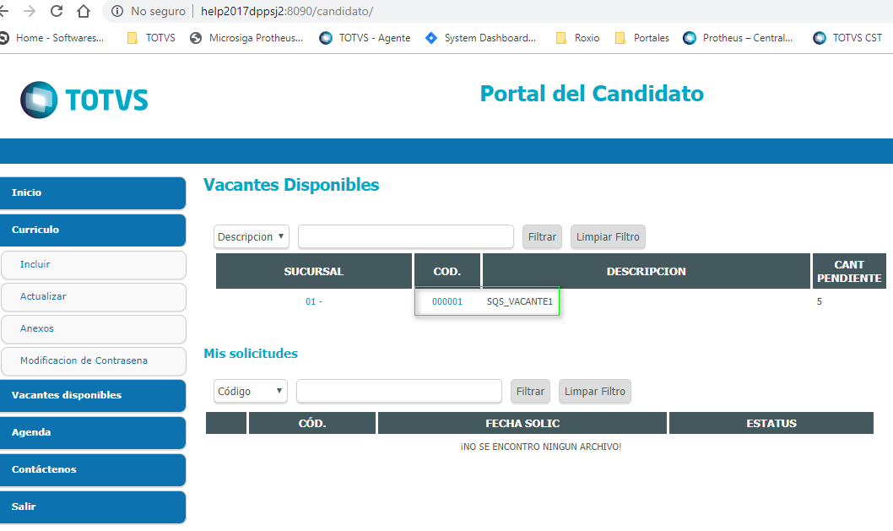
Task: Open System Dashboard bookmark
Action: 480,38
